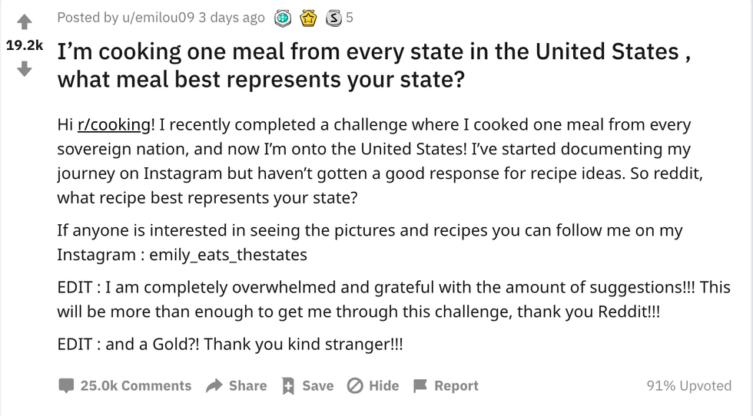The image size is (753, 416).
Task: Open the 25.0k Comments section
Action: point(136,386)
